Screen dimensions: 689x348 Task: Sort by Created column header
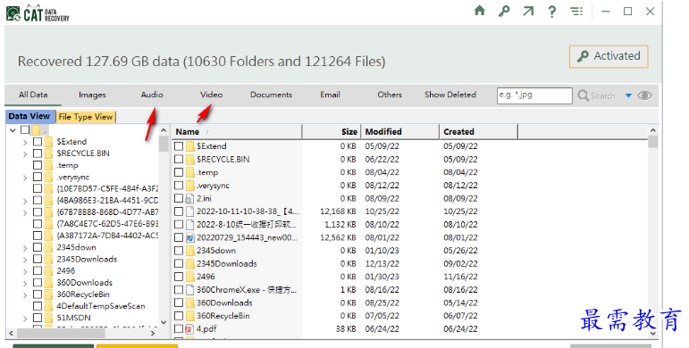(x=478, y=132)
